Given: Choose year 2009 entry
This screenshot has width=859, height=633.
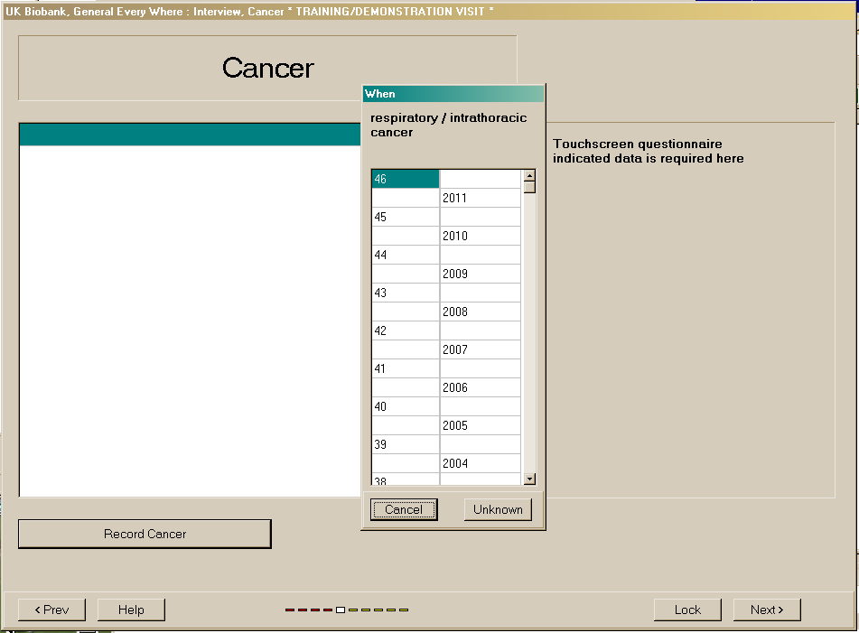Looking at the screenshot, I should click(x=480, y=274).
